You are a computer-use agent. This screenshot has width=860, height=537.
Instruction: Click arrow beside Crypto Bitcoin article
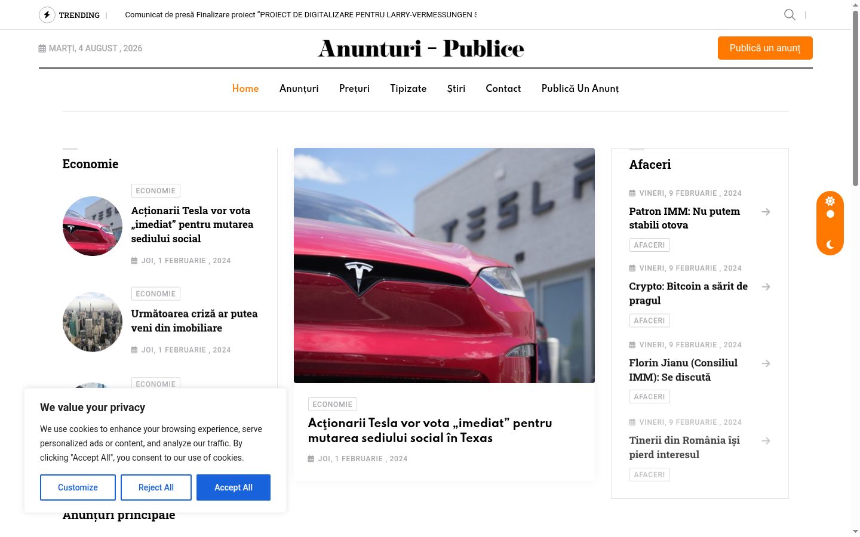[766, 287]
